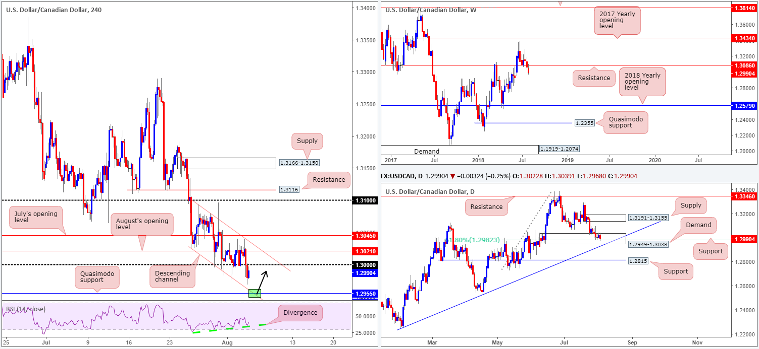759x349 pixels.
Task: Click the weekly chart title text
Action: 431,10
